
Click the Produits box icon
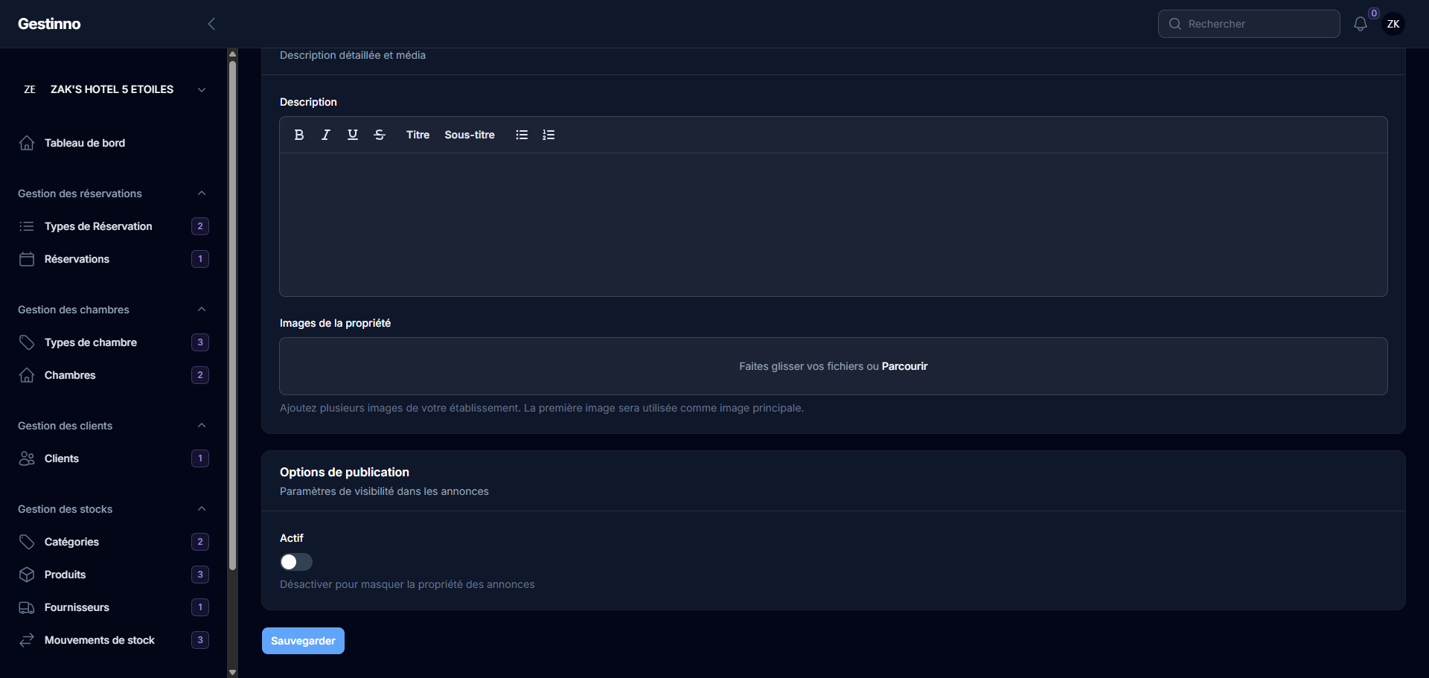(x=27, y=575)
